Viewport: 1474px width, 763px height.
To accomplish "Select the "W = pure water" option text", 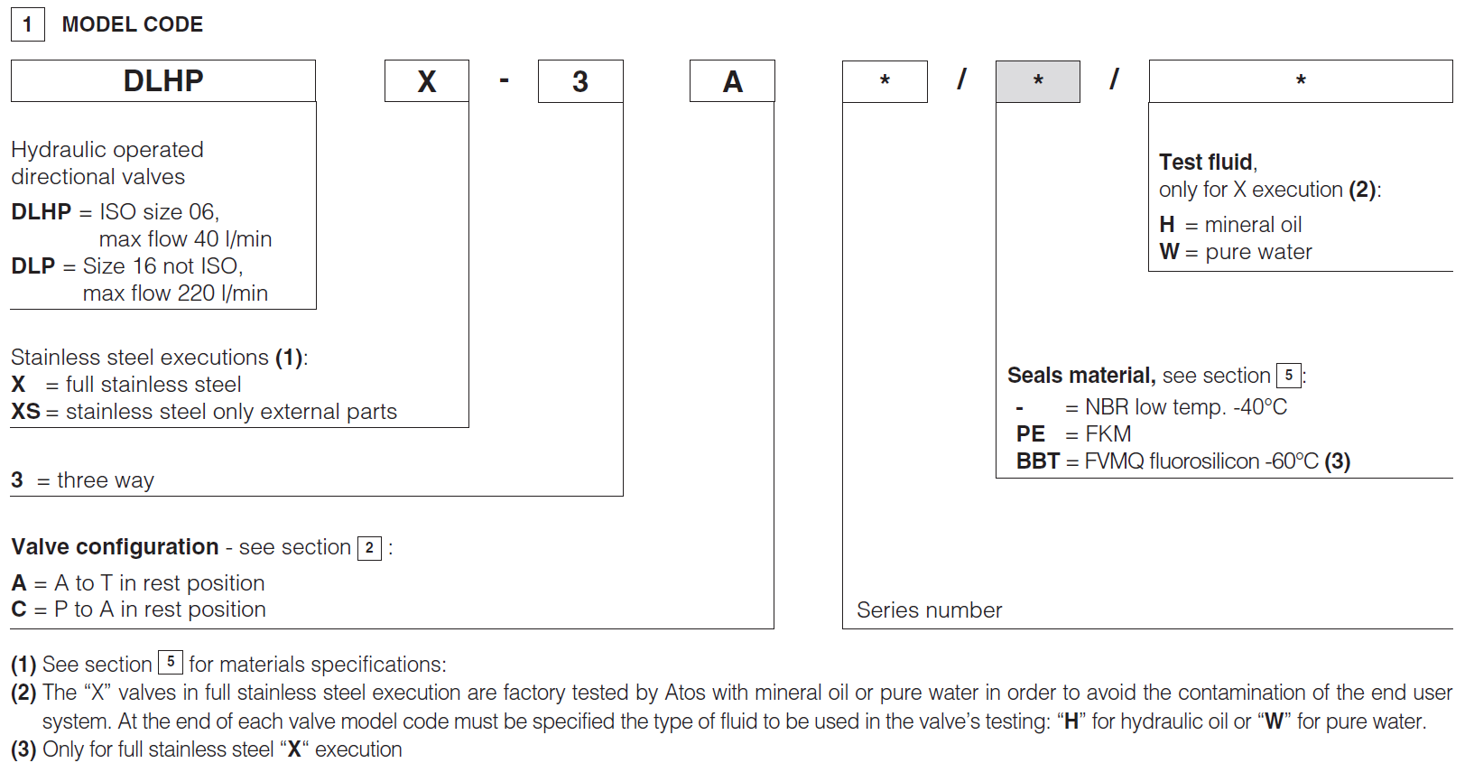I will pos(1235,252).
